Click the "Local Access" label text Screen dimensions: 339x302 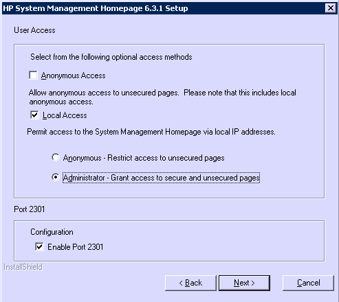(65, 115)
